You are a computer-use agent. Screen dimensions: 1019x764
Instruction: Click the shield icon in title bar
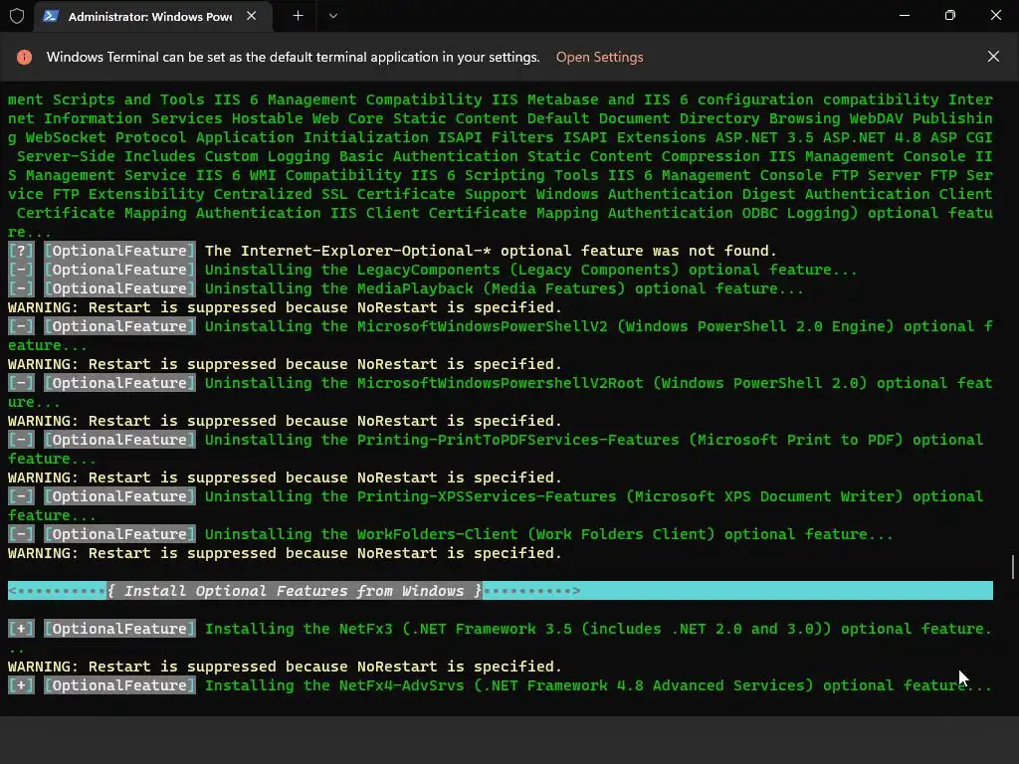click(x=17, y=16)
